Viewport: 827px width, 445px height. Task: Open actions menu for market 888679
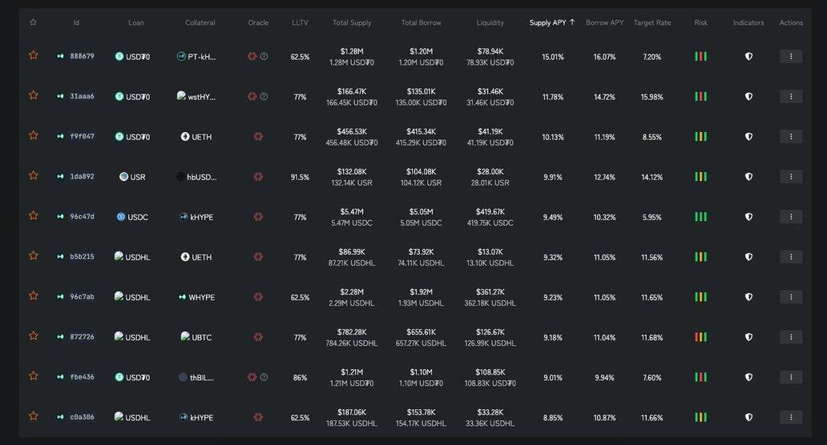tap(790, 57)
